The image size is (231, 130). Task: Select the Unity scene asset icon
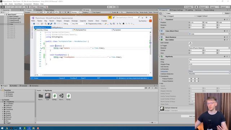click(62, 96)
